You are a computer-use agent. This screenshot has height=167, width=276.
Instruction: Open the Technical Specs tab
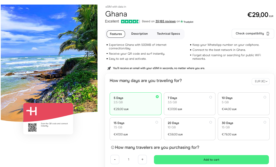pos(168,34)
